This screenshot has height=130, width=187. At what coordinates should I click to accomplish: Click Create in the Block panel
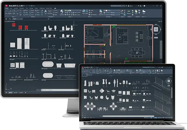coord(91,11)
